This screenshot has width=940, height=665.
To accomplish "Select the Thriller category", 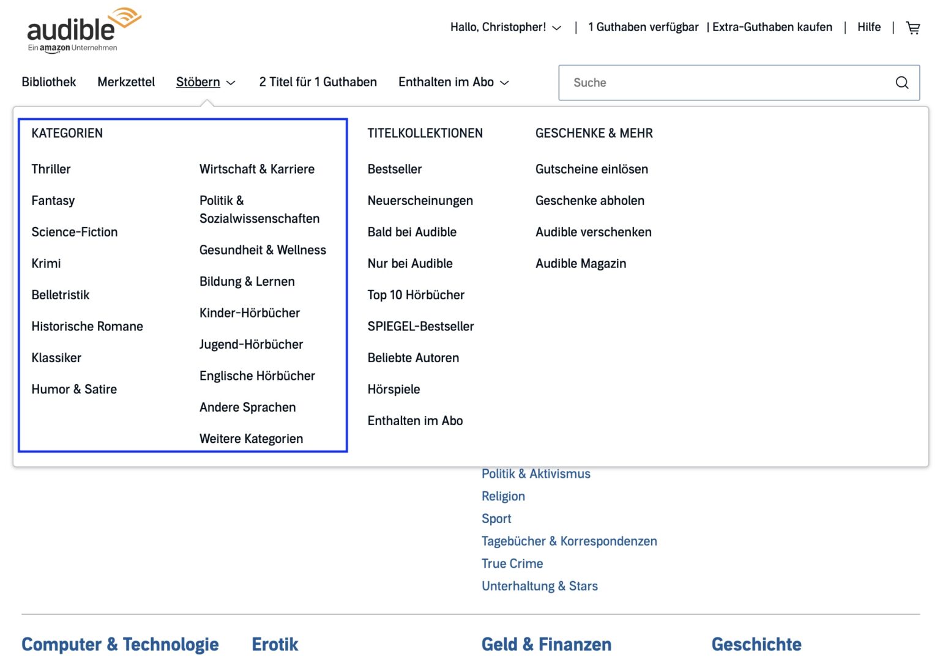I will [x=51, y=169].
